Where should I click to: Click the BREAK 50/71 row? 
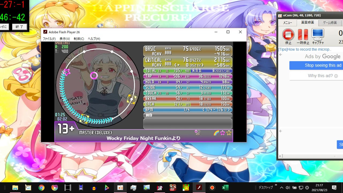point(188,99)
